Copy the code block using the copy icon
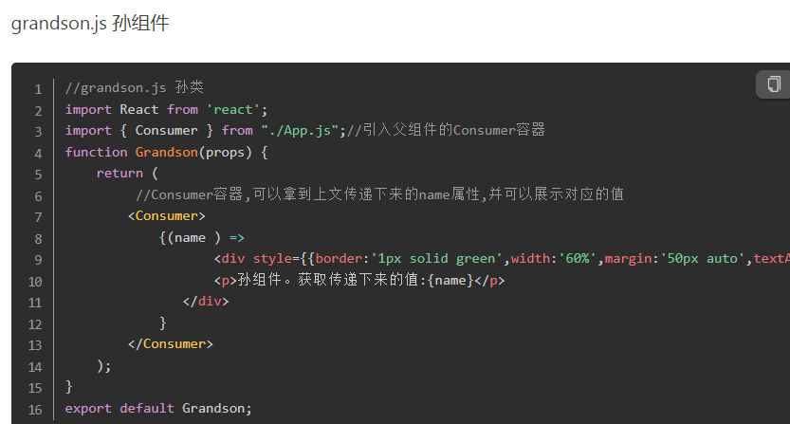 773,84
